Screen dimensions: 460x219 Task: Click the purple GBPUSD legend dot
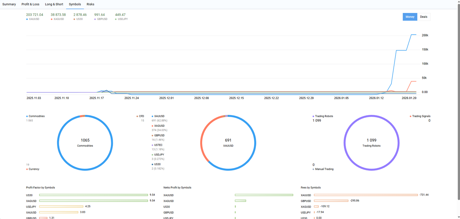coord(94,19)
